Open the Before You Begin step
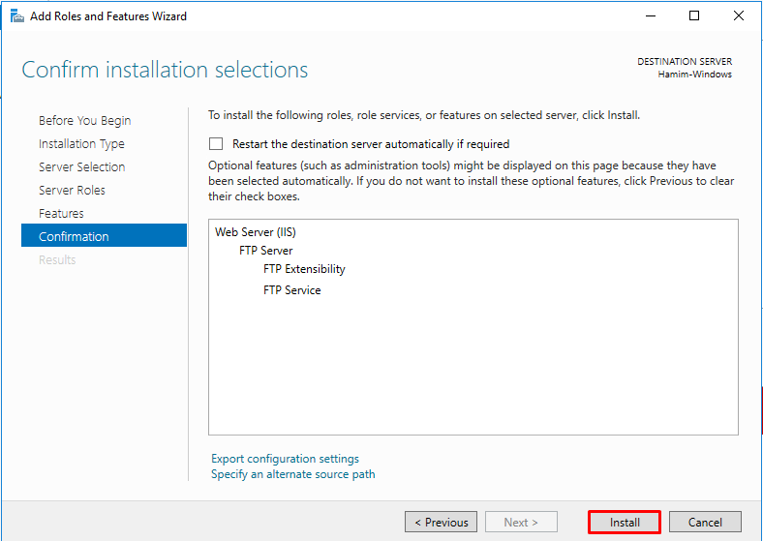The height and width of the screenshot is (541, 763). pyautogui.click(x=84, y=121)
